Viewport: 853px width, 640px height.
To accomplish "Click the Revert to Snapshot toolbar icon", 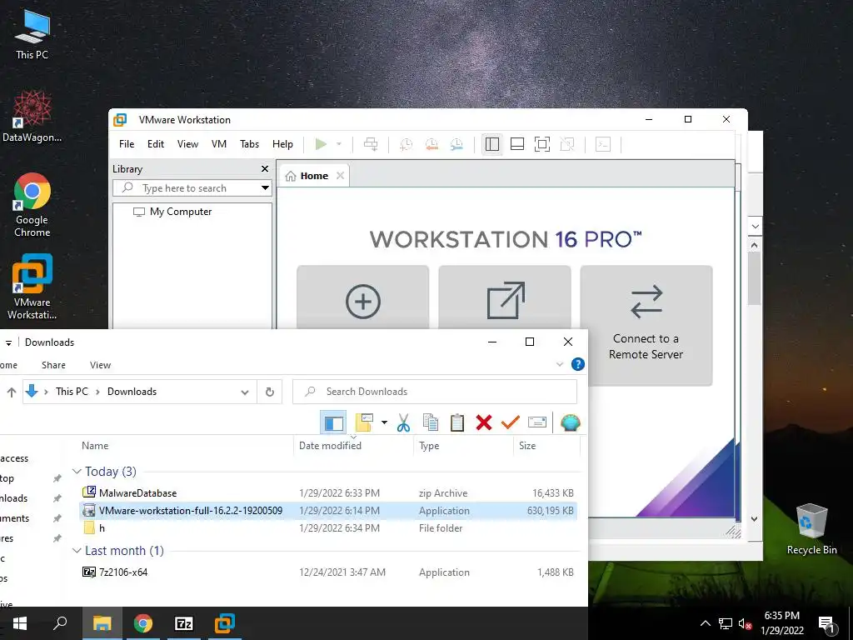I will (x=431, y=144).
